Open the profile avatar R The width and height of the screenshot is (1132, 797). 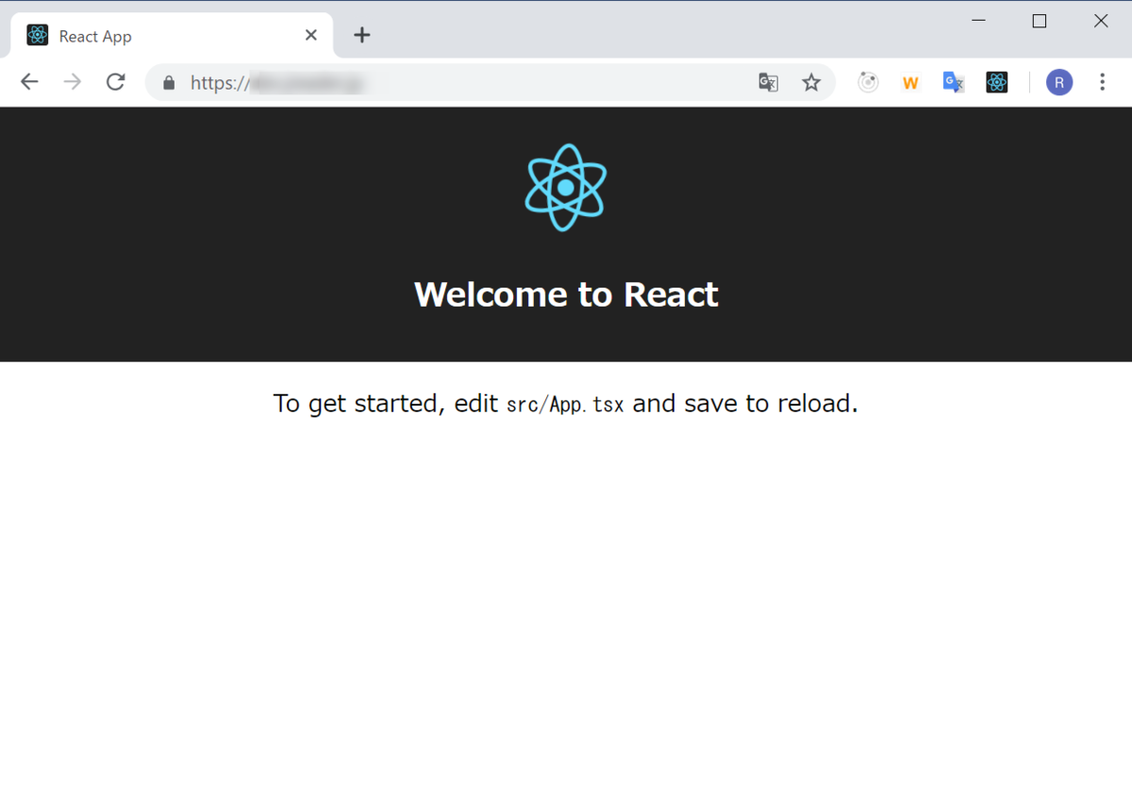[x=1059, y=83]
